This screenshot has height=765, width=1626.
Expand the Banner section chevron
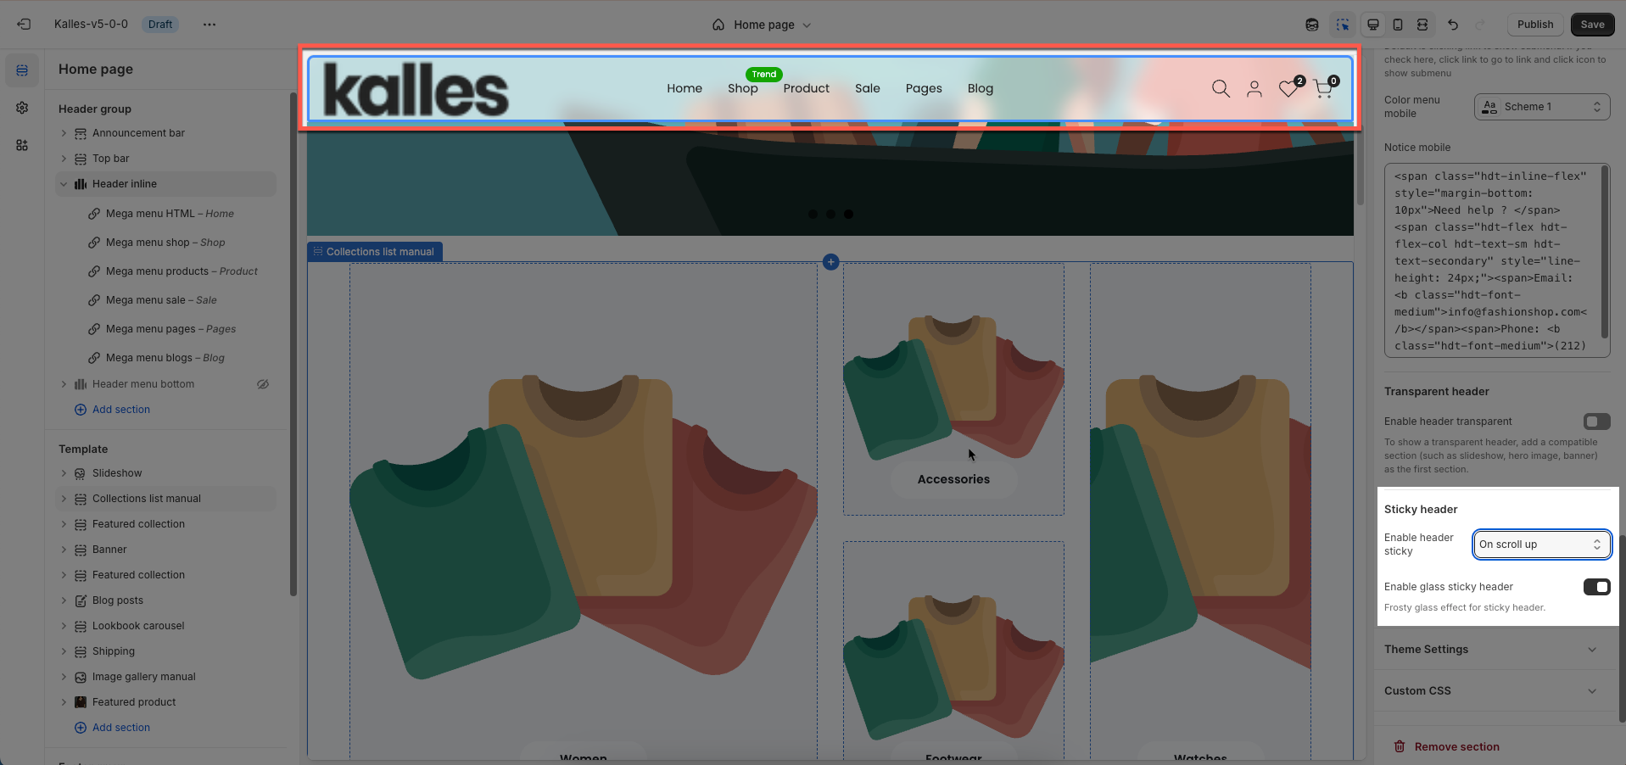[x=64, y=550]
